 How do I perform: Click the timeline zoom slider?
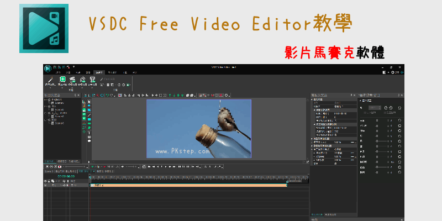(75, 167)
